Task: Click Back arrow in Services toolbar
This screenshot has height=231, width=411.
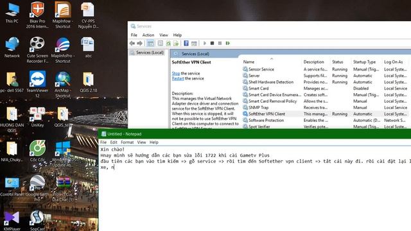Action: tap(132, 43)
